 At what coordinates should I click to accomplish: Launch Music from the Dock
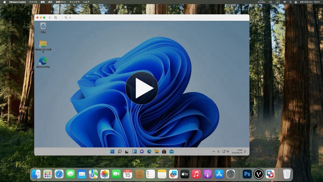tap(196, 174)
